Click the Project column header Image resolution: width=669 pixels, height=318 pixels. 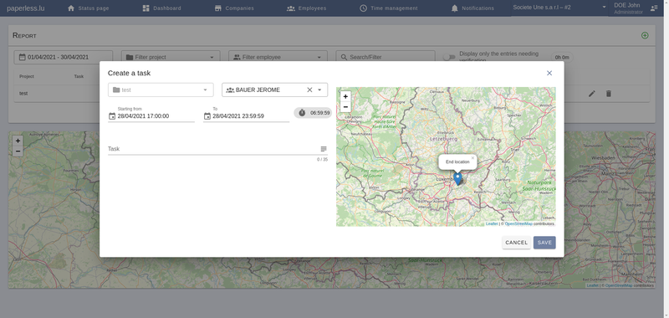(27, 76)
